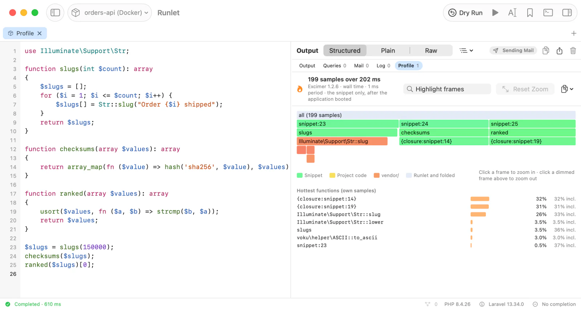Zoom into snippet:24 frame
The image size is (581, 310).
tap(444, 124)
